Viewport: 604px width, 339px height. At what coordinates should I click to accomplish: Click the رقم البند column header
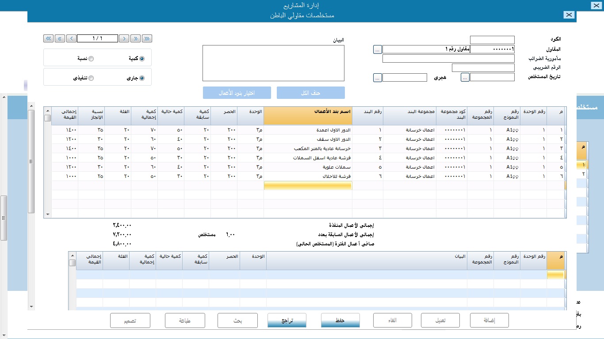click(367, 116)
